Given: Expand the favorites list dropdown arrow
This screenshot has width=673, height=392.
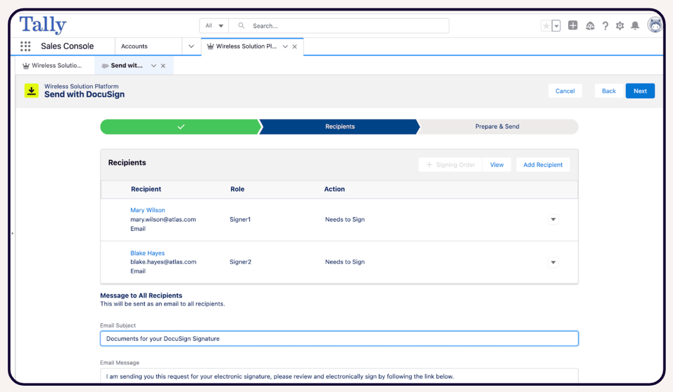Looking at the screenshot, I should 556,26.
